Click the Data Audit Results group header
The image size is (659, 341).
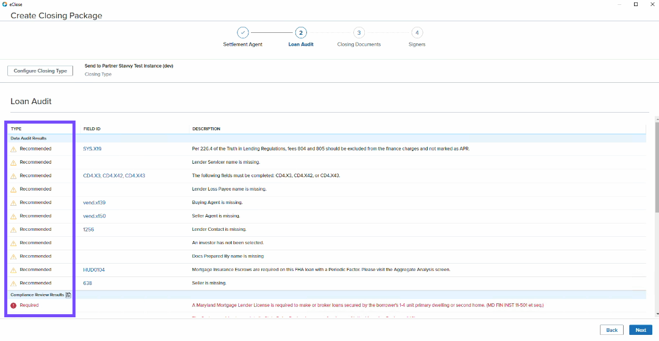pyautogui.click(x=29, y=138)
